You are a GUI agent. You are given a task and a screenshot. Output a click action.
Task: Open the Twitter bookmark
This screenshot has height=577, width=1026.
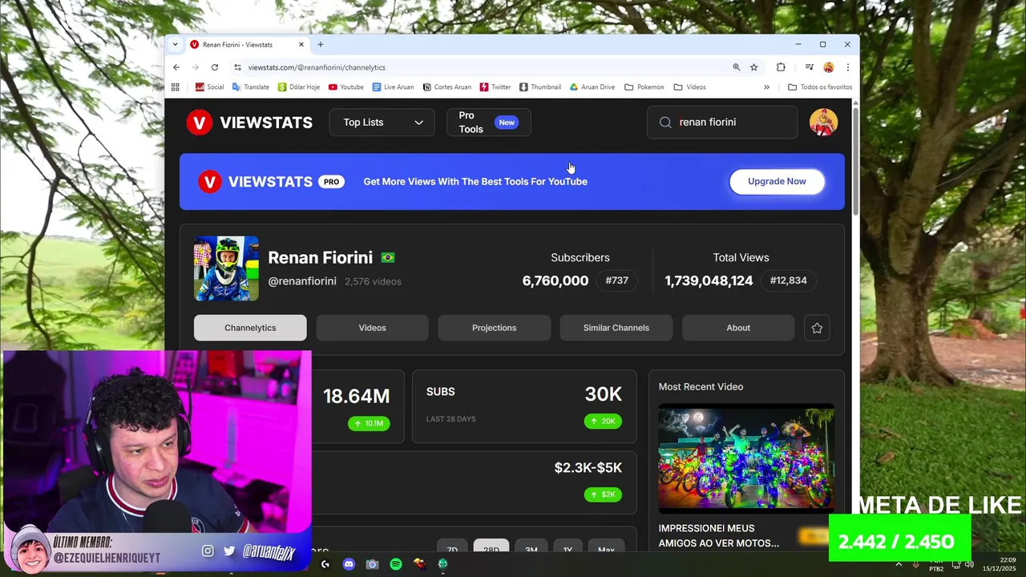[495, 87]
